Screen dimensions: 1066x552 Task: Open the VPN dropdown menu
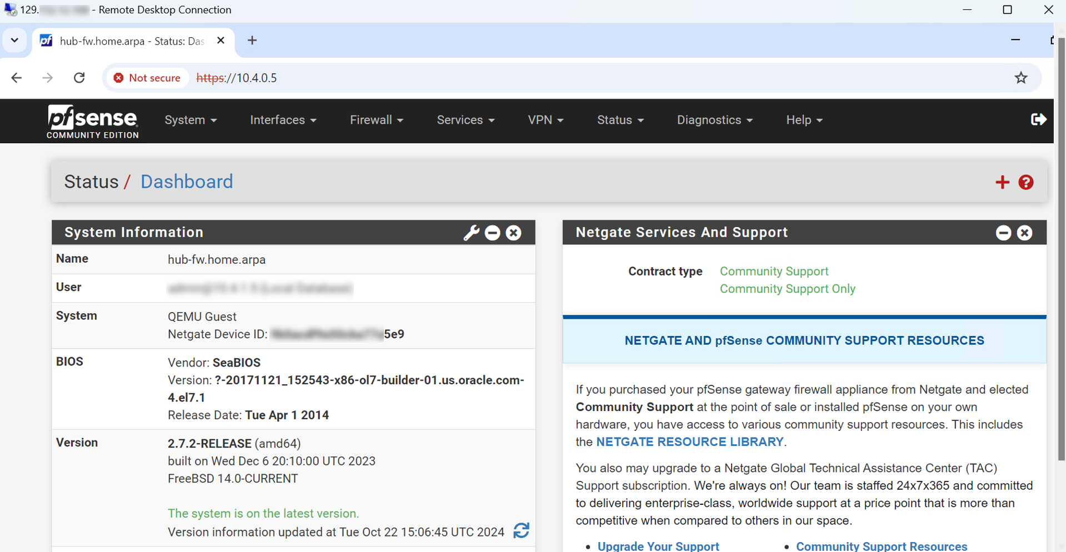(x=545, y=120)
